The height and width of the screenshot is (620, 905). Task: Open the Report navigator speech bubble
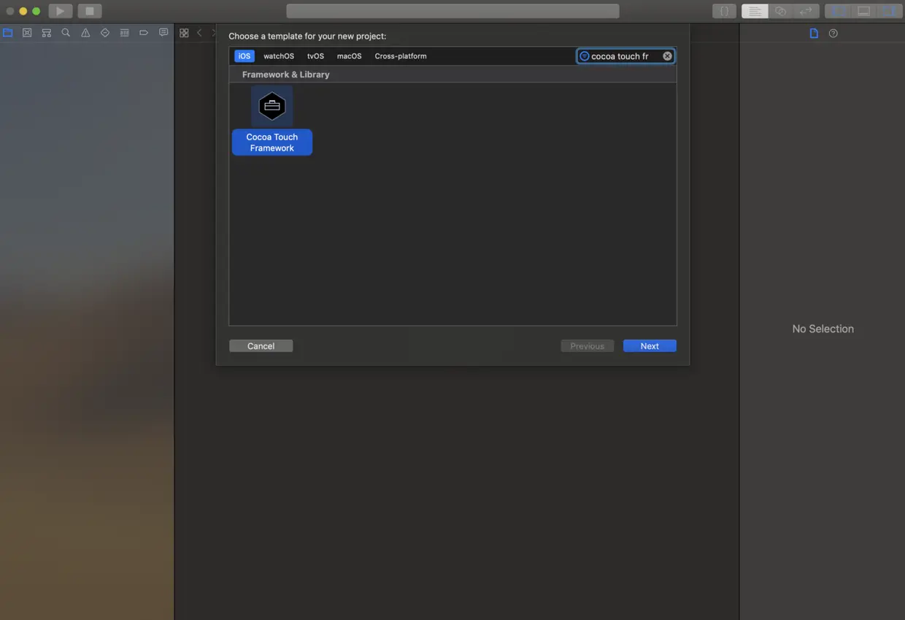coord(163,32)
